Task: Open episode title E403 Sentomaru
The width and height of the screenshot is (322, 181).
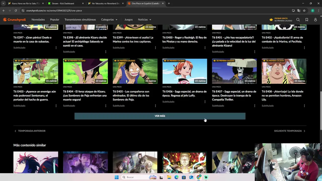Action: (34, 96)
